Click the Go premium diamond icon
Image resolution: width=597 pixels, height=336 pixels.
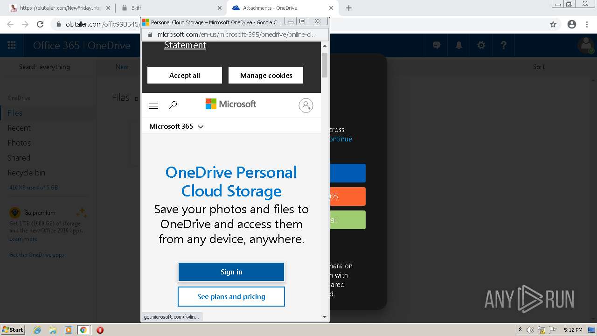click(x=15, y=213)
